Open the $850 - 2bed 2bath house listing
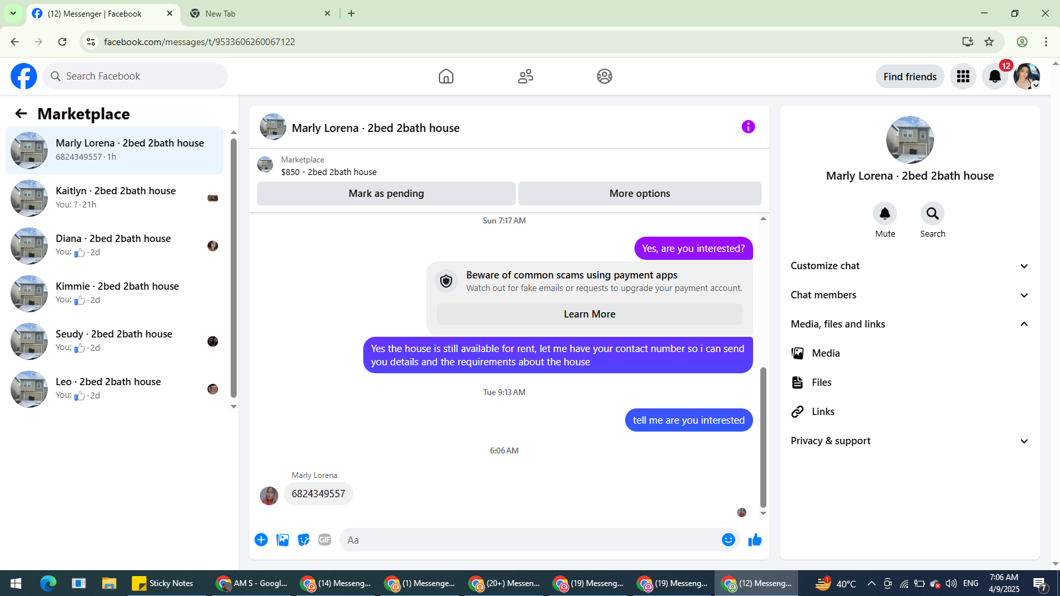Image resolution: width=1060 pixels, height=596 pixels. coord(329,172)
